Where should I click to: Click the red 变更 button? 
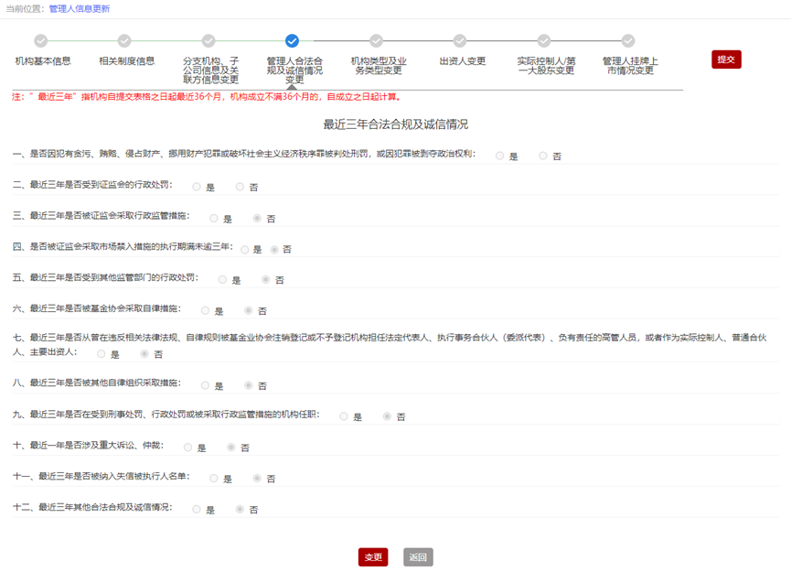(x=373, y=557)
